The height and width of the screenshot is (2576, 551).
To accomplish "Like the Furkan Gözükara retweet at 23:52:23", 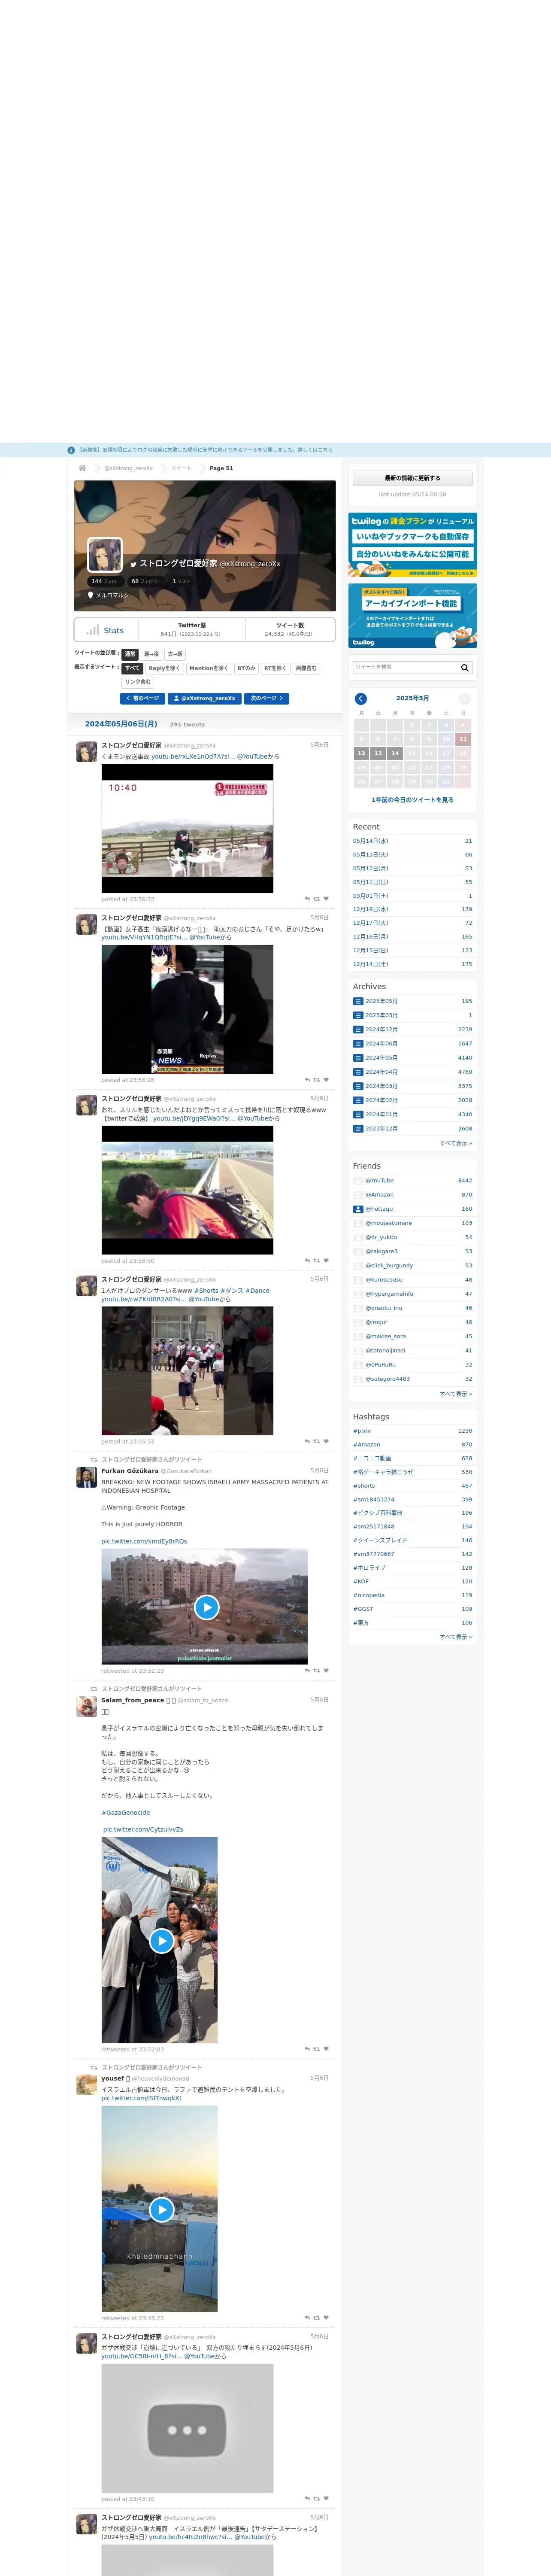I will point(326,1671).
